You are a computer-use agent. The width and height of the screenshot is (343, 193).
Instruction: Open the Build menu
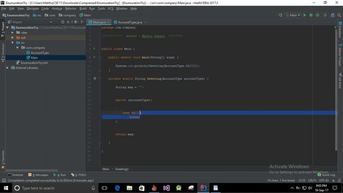pyautogui.click(x=83, y=9)
